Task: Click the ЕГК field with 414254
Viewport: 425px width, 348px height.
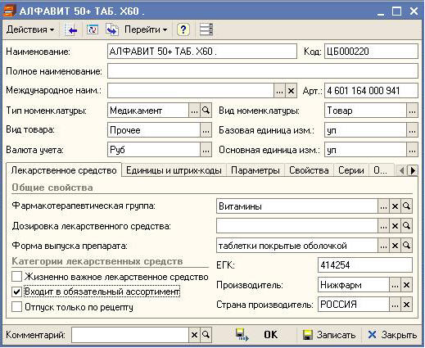Action: coord(365,265)
